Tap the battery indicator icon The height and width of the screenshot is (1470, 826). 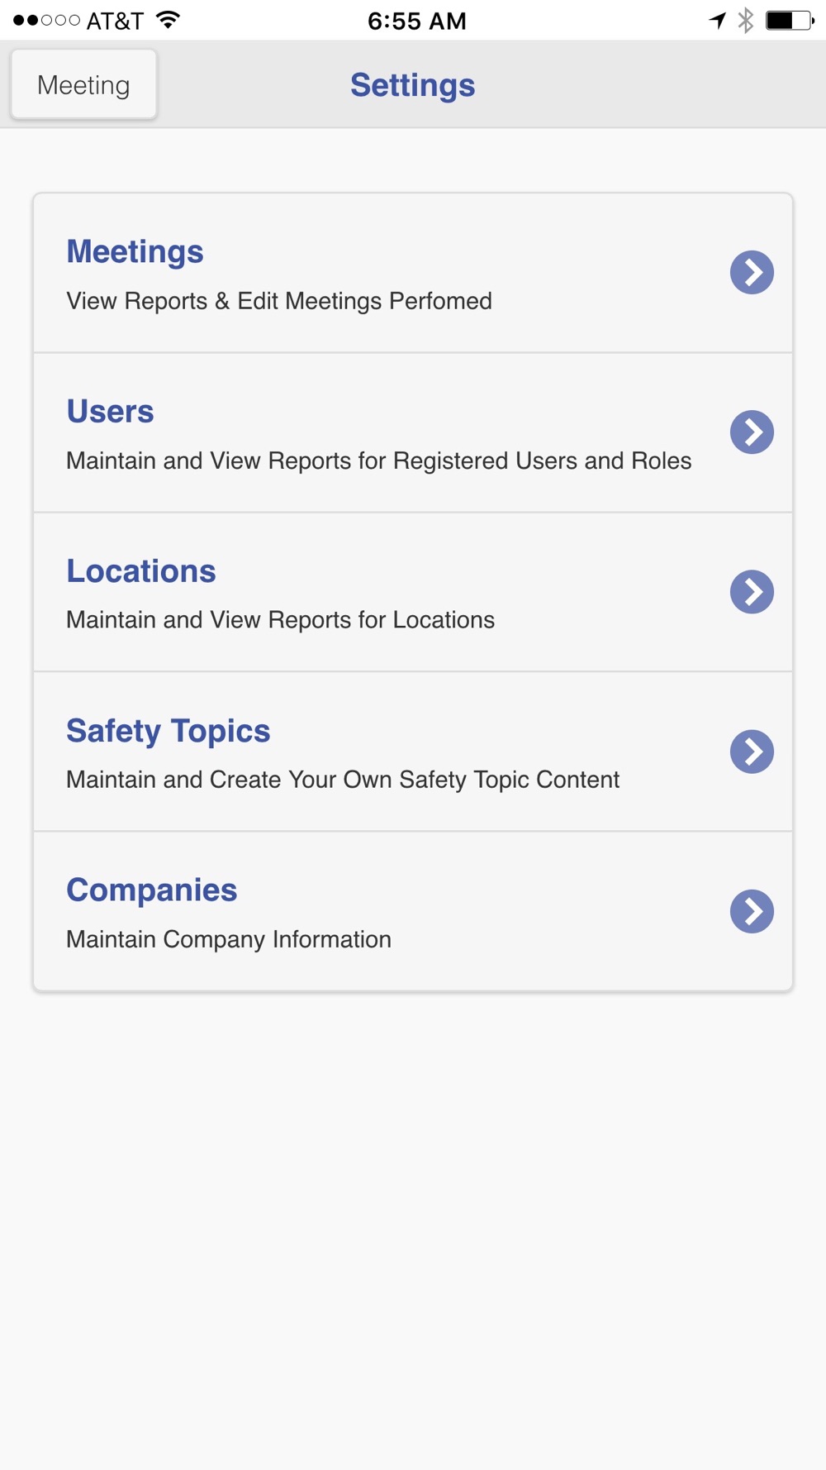point(790,20)
